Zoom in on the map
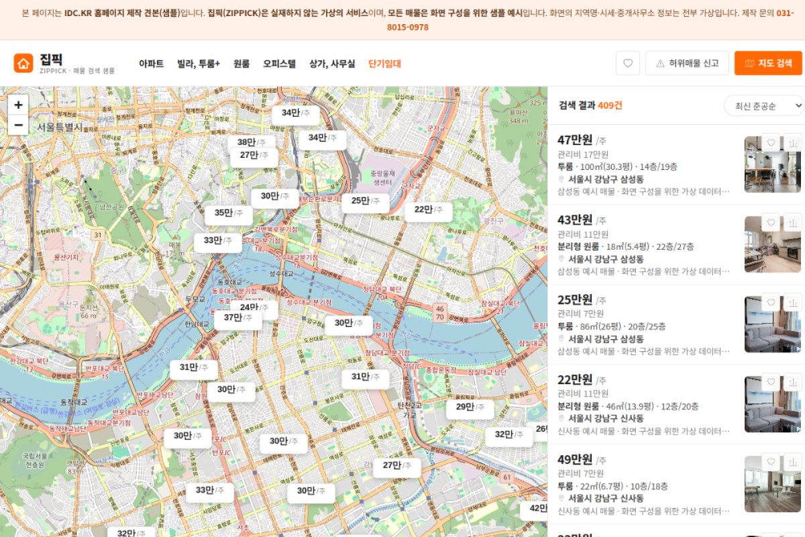 18,105
